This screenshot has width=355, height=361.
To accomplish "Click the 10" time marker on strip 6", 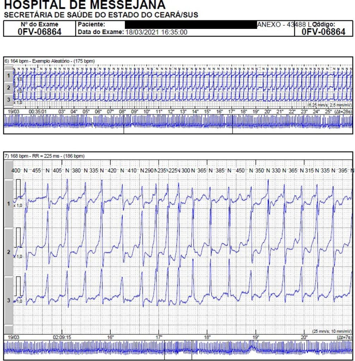I will [x=147, y=112].
